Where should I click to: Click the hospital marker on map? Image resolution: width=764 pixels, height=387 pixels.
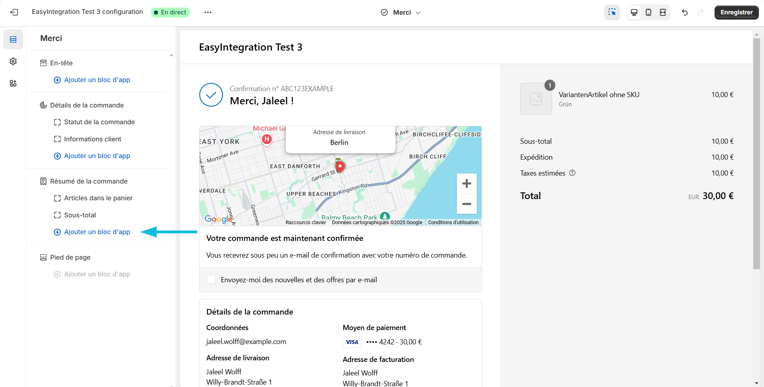tap(267, 139)
